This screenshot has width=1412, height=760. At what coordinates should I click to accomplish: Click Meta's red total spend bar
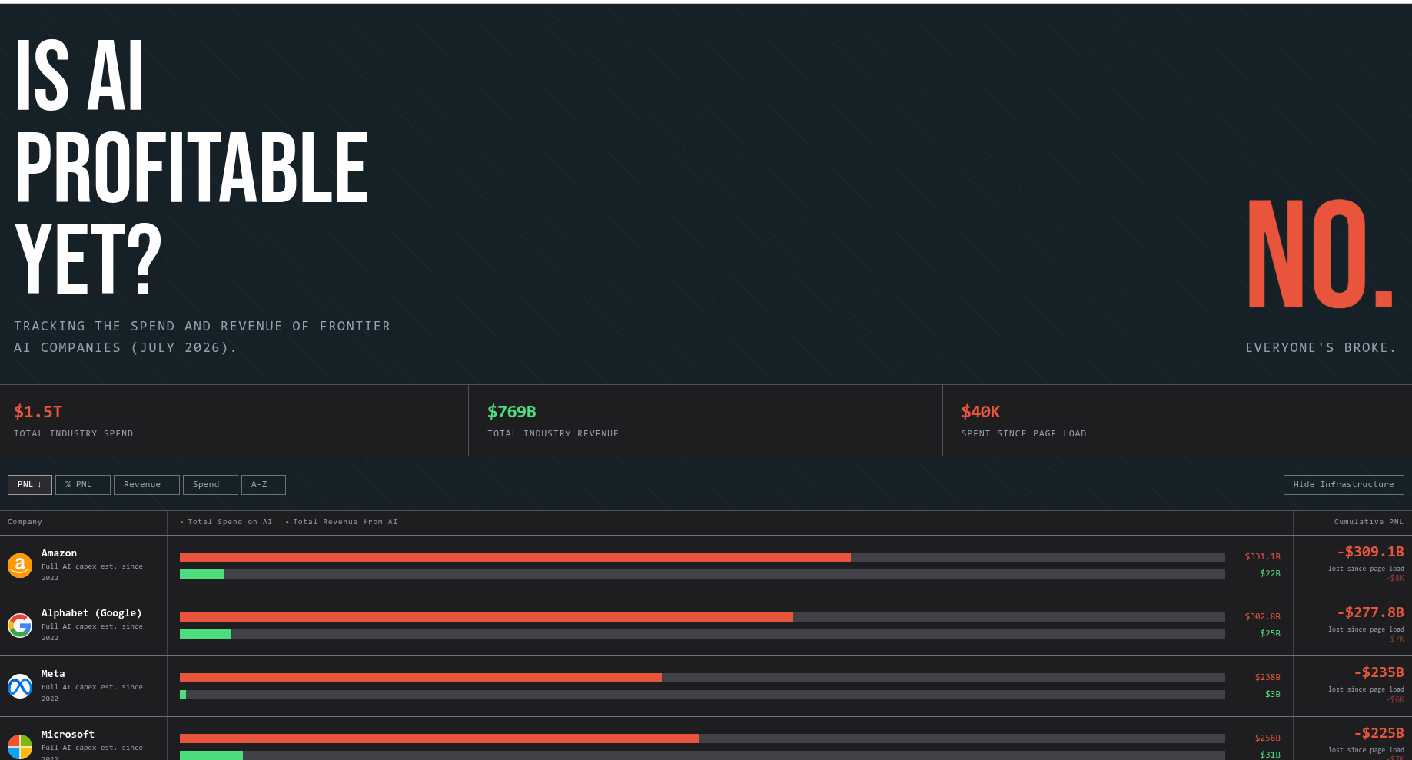pos(420,678)
